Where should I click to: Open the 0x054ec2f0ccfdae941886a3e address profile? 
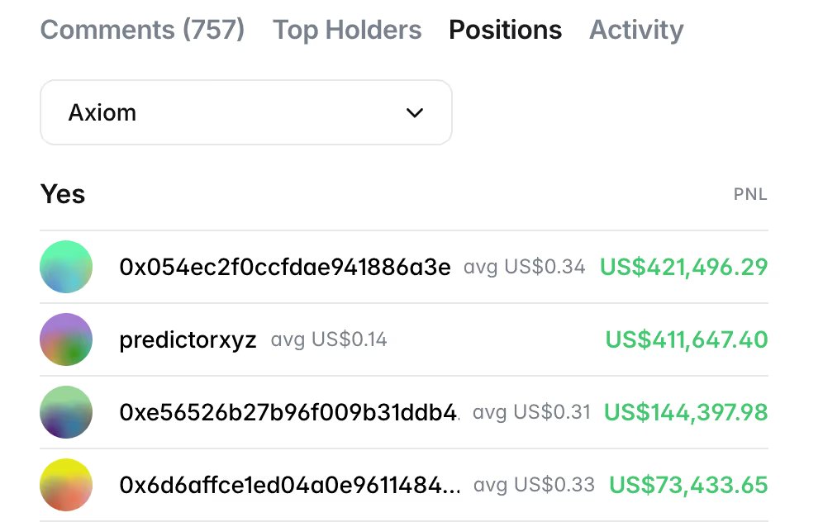click(285, 267)
